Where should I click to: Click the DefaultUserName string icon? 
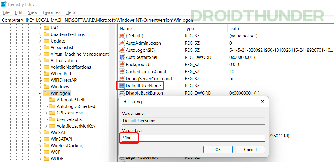[122, 86]
